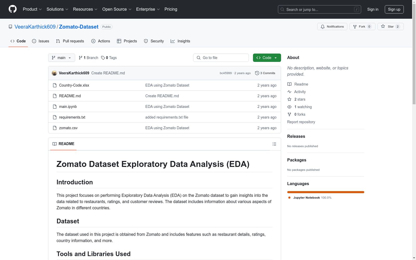The height and width of the screenshot is (260, 416).
Task: Click the repository icon beside VeeraKarthick609
Action: point(10,27)
